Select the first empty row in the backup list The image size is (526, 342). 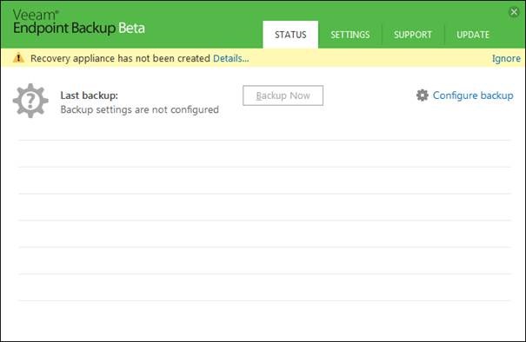point(264,154)
